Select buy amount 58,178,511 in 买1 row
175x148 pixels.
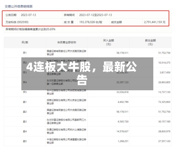122,53
